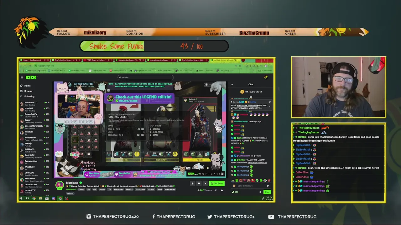Click the Send a message chat field

tap(250, 186)
